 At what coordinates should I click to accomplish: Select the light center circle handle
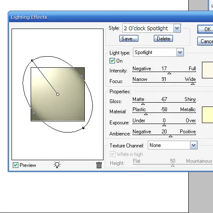[x=58, y=94]
